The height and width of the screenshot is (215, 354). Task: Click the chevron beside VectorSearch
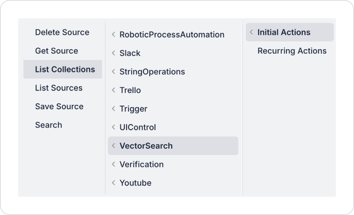tap(114, 146)
